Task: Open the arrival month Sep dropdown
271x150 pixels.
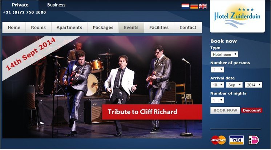Action: (x=234, y=85)
